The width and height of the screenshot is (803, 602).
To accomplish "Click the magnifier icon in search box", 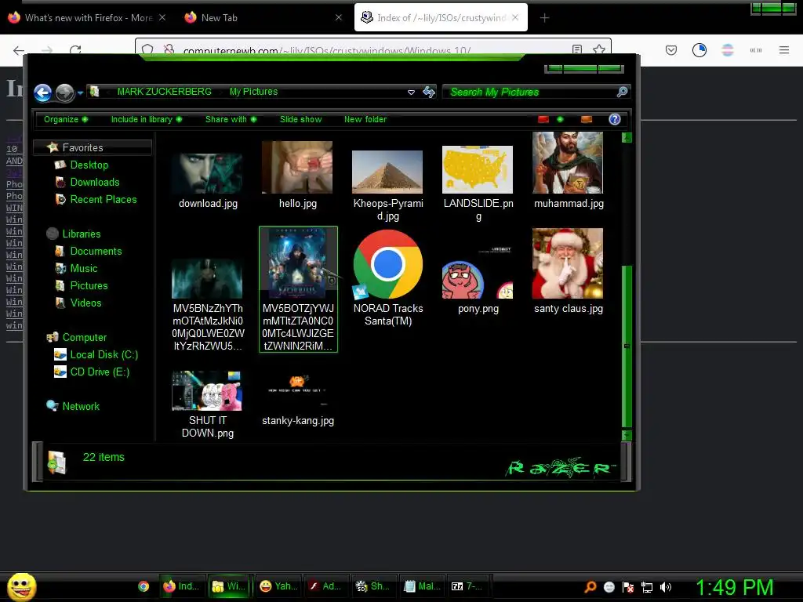I will tap(622, 92).
